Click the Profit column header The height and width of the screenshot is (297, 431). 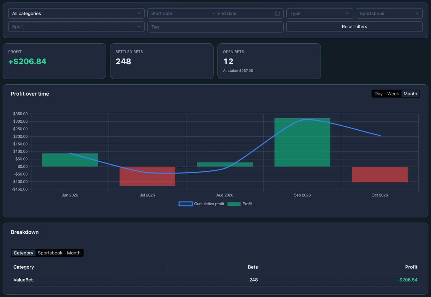click(411, 267)
